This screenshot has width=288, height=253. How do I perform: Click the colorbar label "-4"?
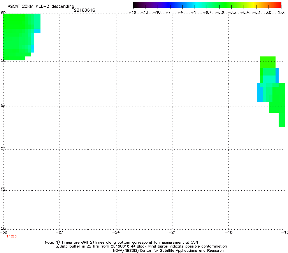pyautogui.click(x=181, y=12)
